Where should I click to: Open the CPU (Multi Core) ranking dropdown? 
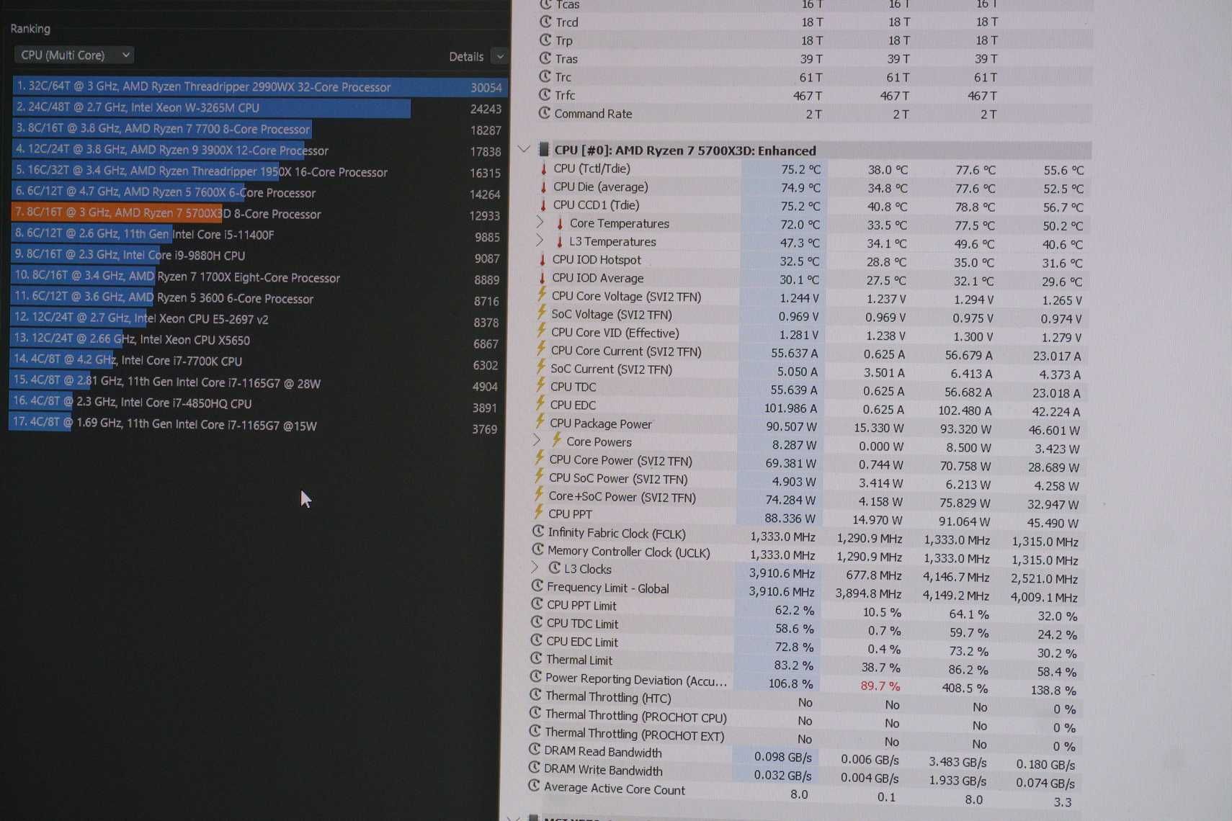74,55
